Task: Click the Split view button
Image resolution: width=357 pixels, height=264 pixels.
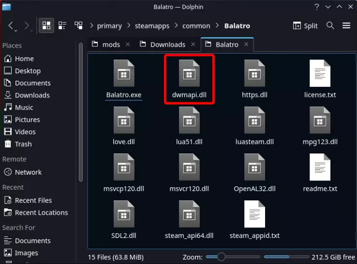Action: coord(305,26)
